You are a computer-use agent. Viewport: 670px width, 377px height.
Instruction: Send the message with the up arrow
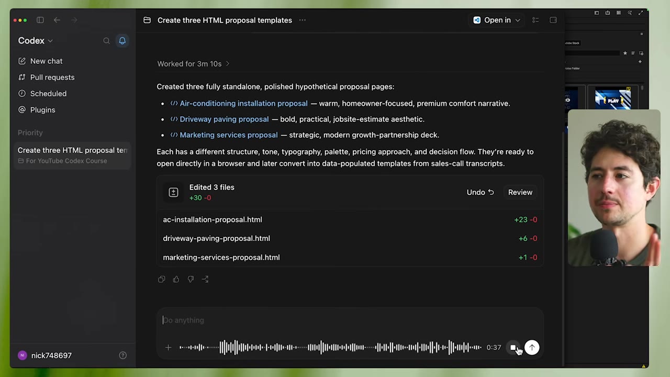coord(532,347)
